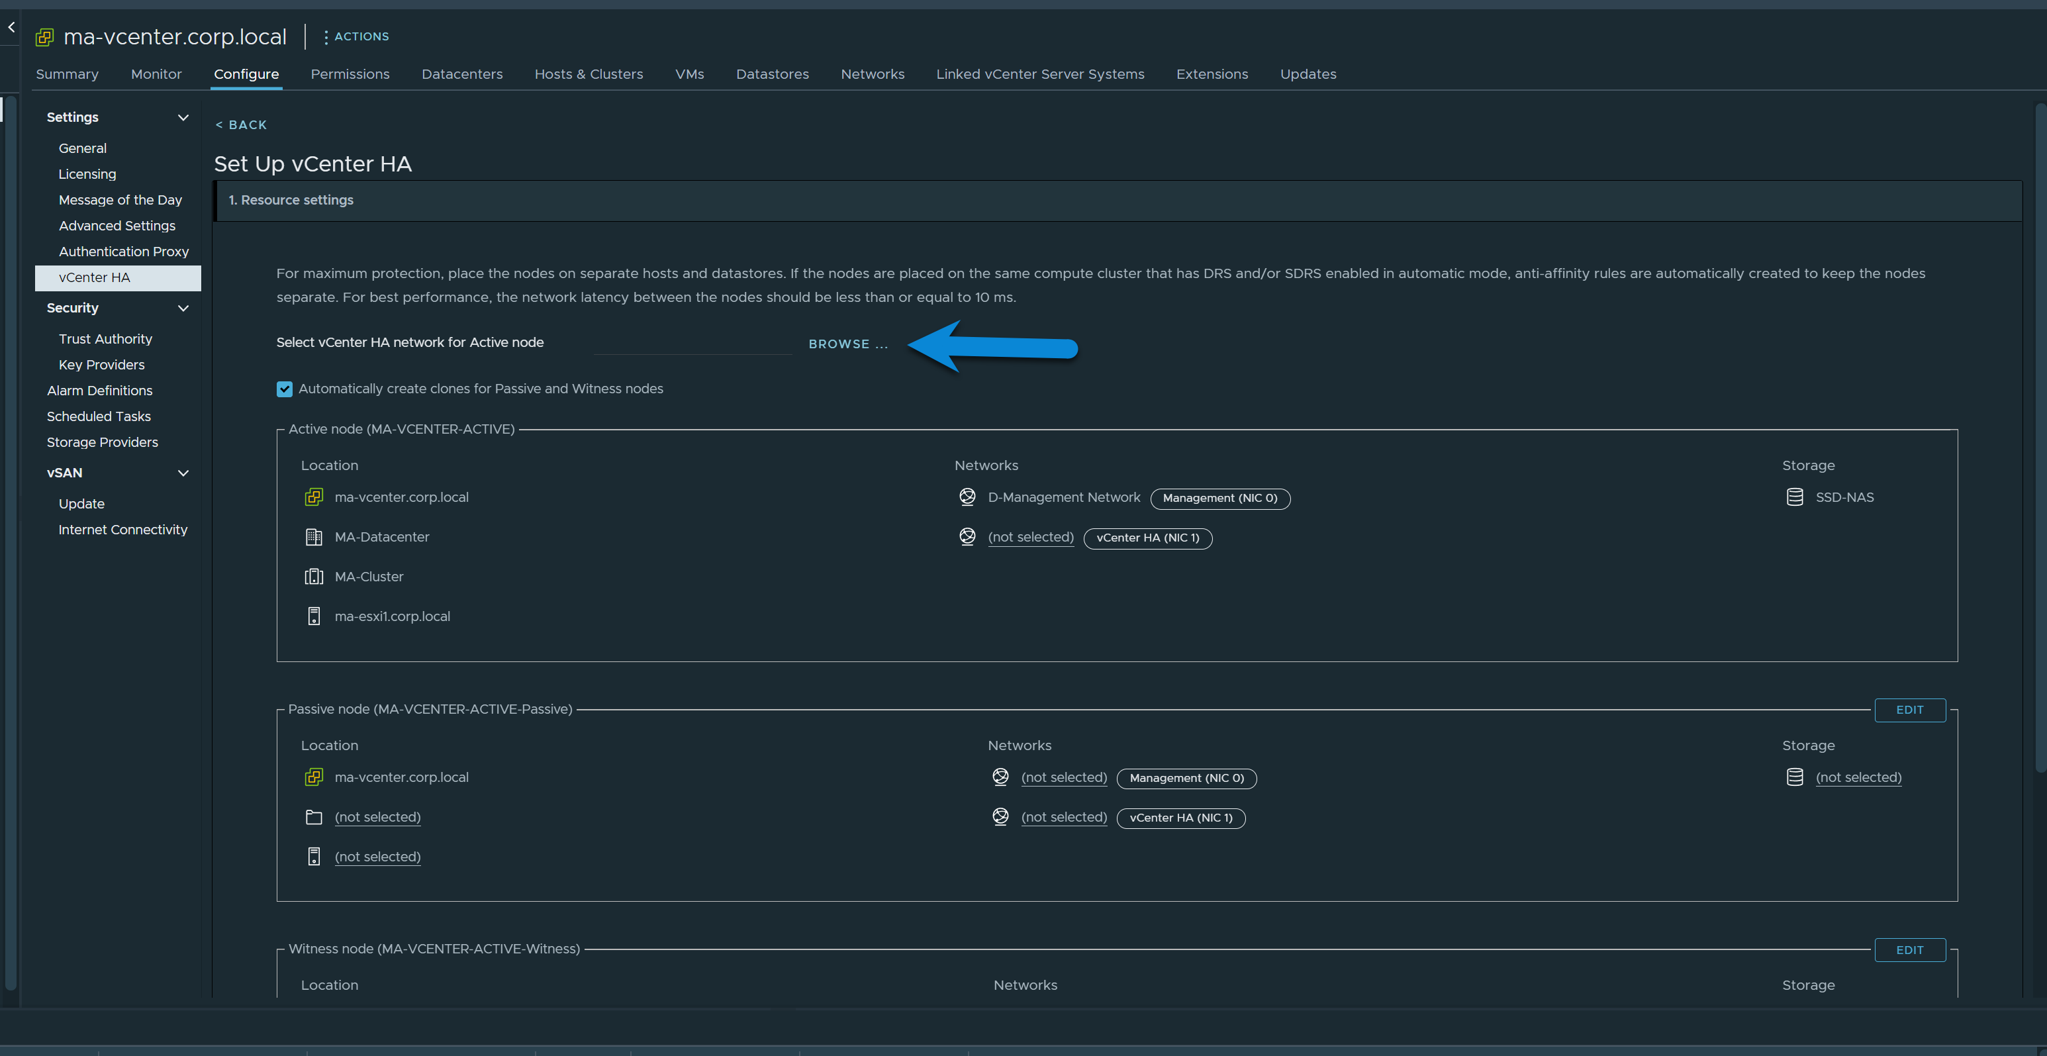The width and height of the screenshot is (2047, 1056).
Task: Click Passive Management network not selected link
Action: [1064, 778]
